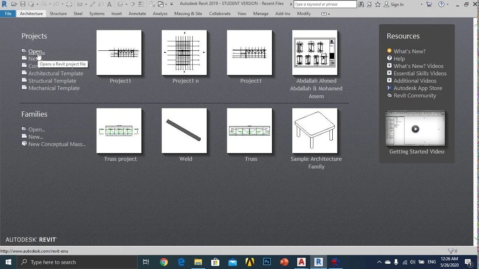
Task: Click the Text 'A' tool icon
Action: [109, 4]
